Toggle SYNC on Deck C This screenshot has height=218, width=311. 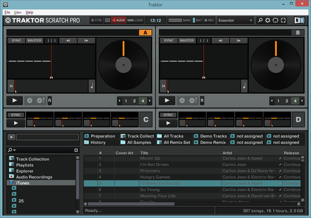pyautogui.click(x=16, y=114)
